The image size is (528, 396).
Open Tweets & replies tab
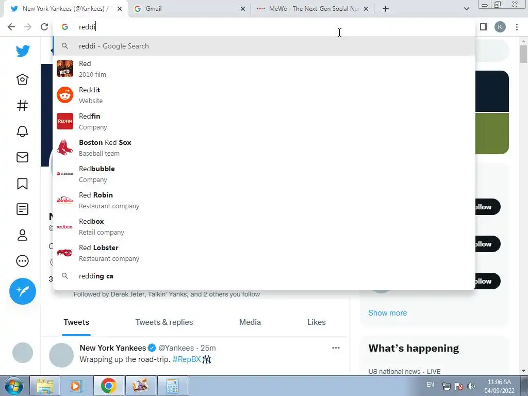pos(164,322)
